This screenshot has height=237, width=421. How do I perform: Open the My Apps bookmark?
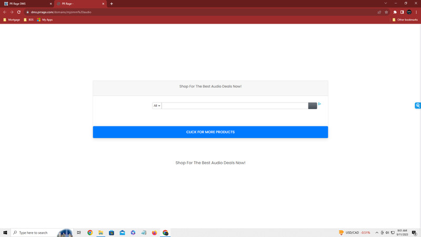pyautogui.click(x=45, y=19)
